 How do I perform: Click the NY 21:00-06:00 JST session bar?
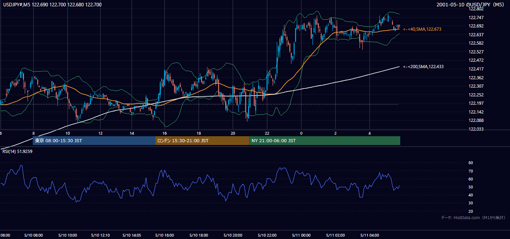pos(324,141)
